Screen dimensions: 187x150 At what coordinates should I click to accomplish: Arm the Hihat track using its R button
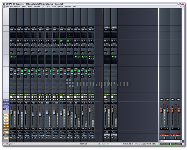(x=29, y=100)
